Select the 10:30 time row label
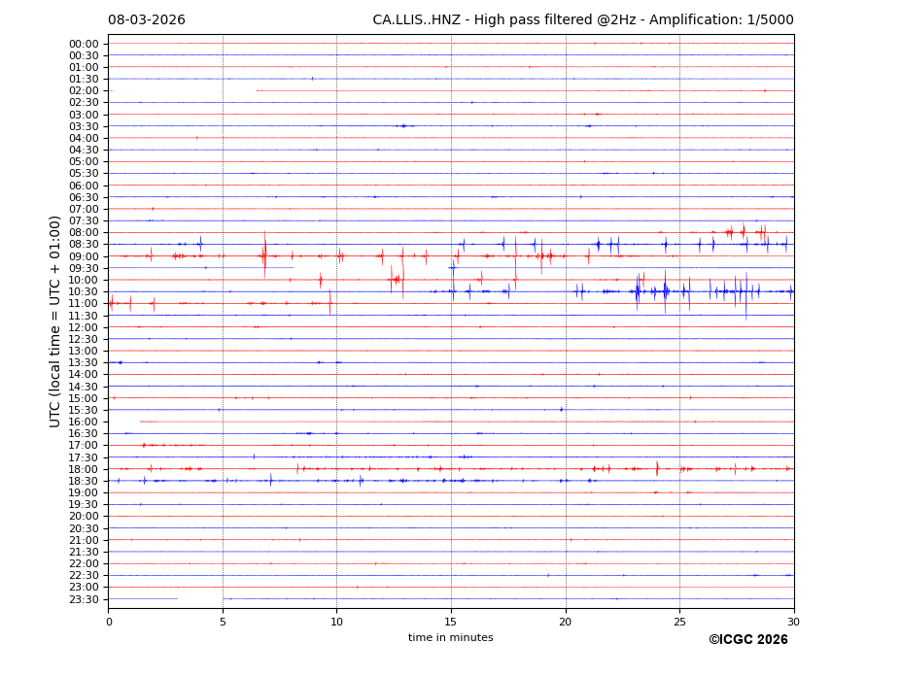Screen dimensions: 901x676 (83, 292)
